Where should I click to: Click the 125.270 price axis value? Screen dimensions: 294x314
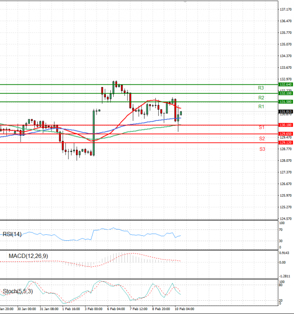286,207
